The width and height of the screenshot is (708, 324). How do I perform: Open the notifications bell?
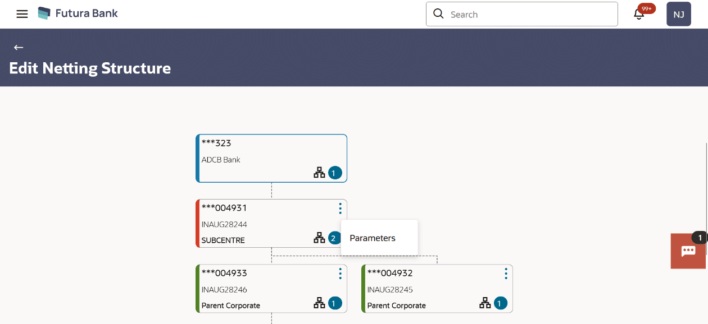pyautogui.click(x=639, y=15)
